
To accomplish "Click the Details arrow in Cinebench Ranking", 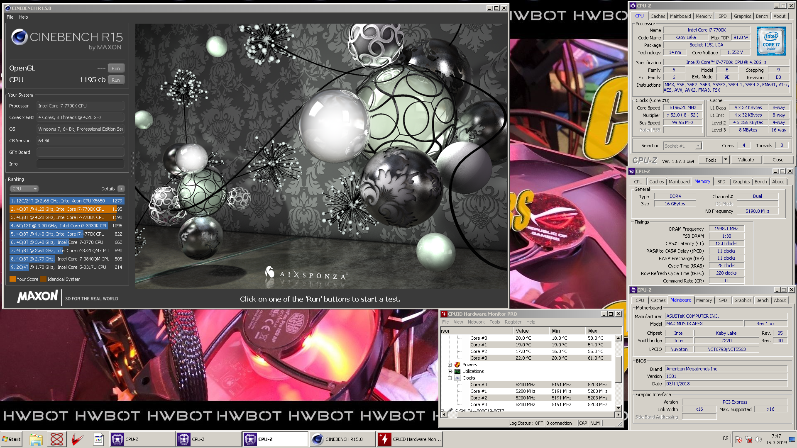I will click(121, 189).
